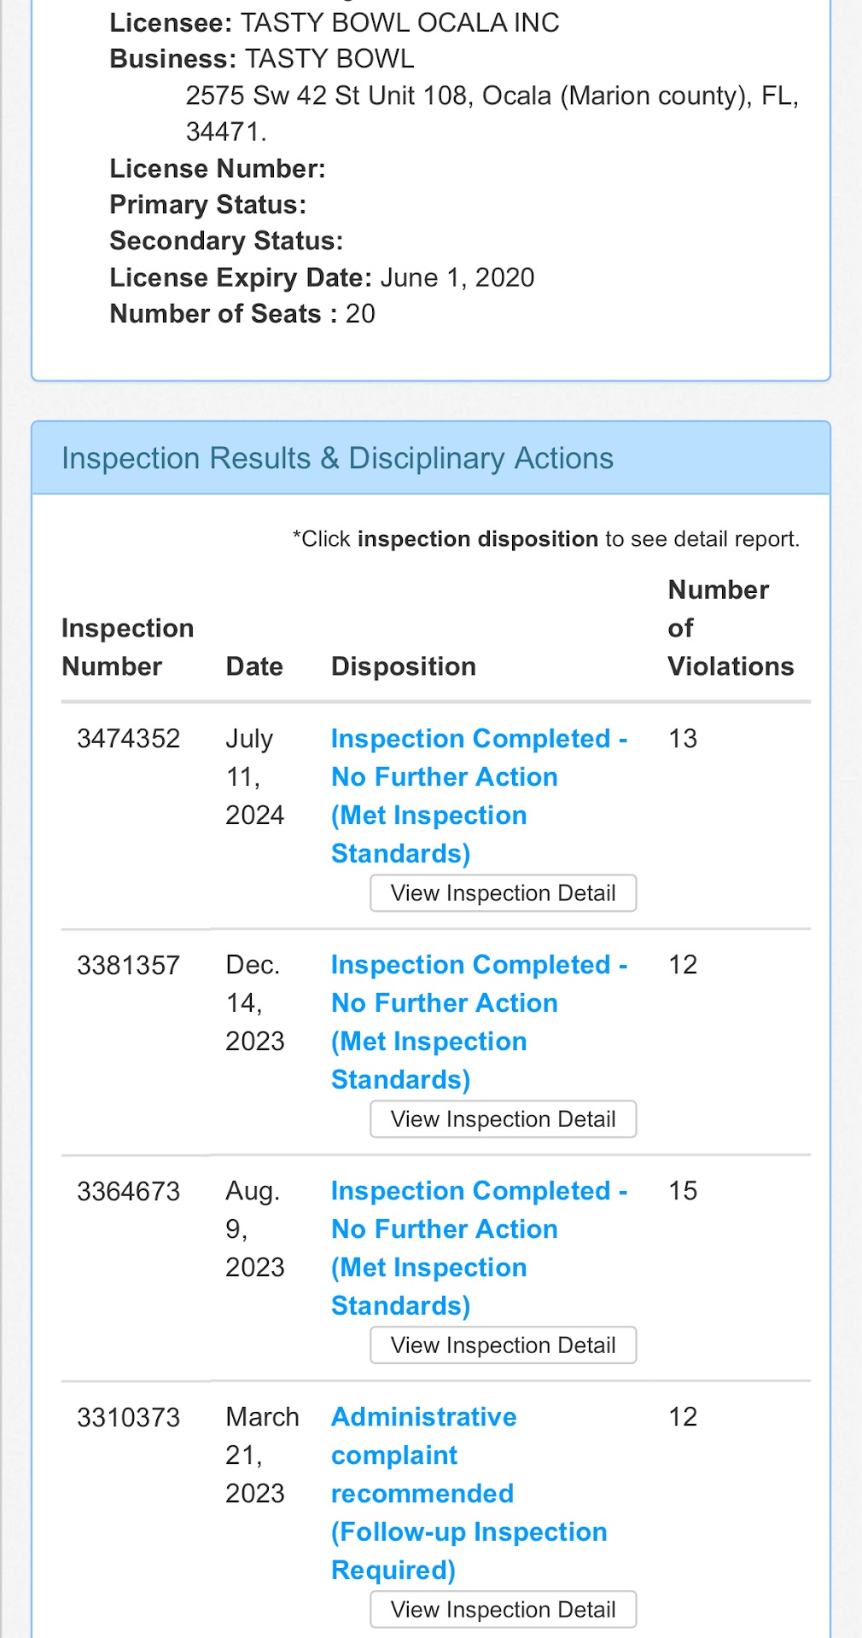The height and width of the screenshot is (1638, 862).
Task: Open the July 11, 2024 inspection disposition link
Action: click(x=478, y=795)
